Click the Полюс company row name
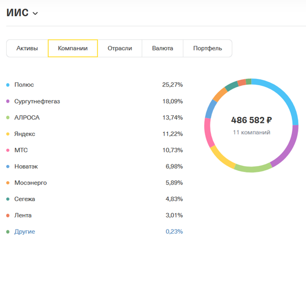Screen dimensions: 306x282 point(24,85)
